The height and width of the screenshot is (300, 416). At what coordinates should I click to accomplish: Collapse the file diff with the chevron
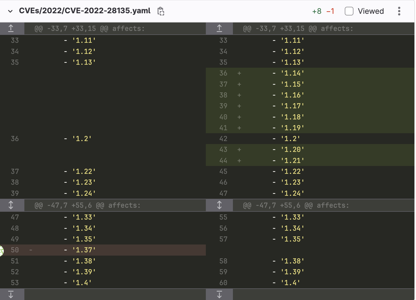coord(10,11)
